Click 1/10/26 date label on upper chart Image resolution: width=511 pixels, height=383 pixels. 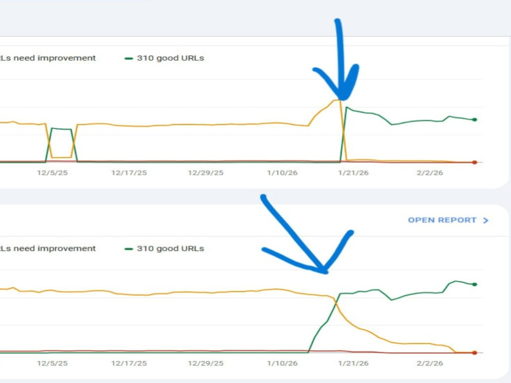click(282, 173)
